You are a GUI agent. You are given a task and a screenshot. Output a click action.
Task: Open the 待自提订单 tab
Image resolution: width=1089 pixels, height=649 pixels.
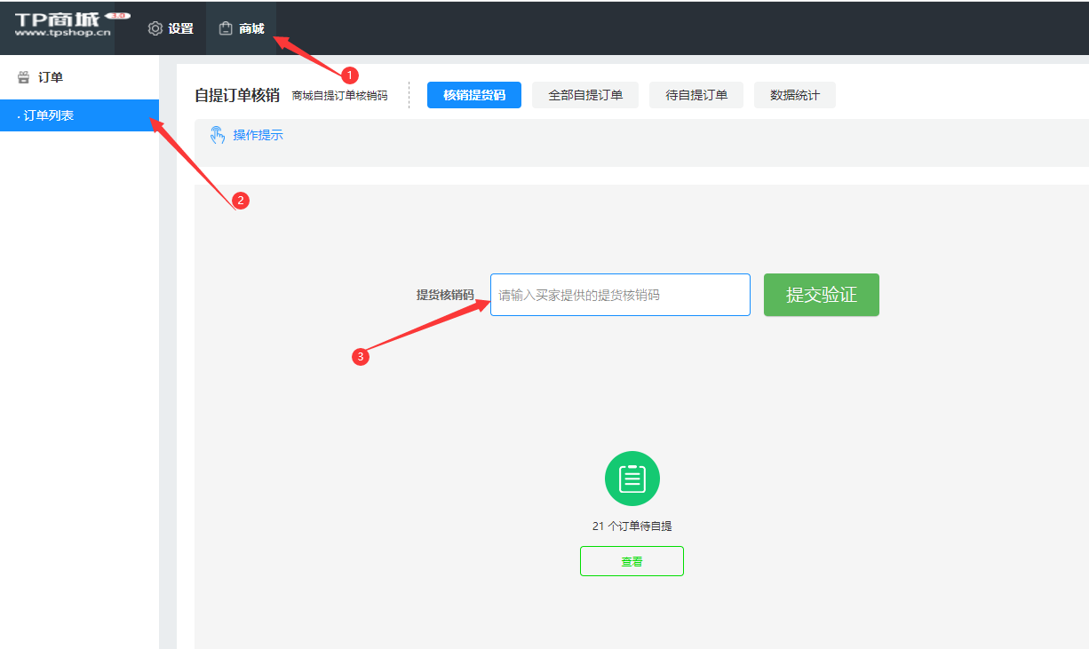point(696,95)
